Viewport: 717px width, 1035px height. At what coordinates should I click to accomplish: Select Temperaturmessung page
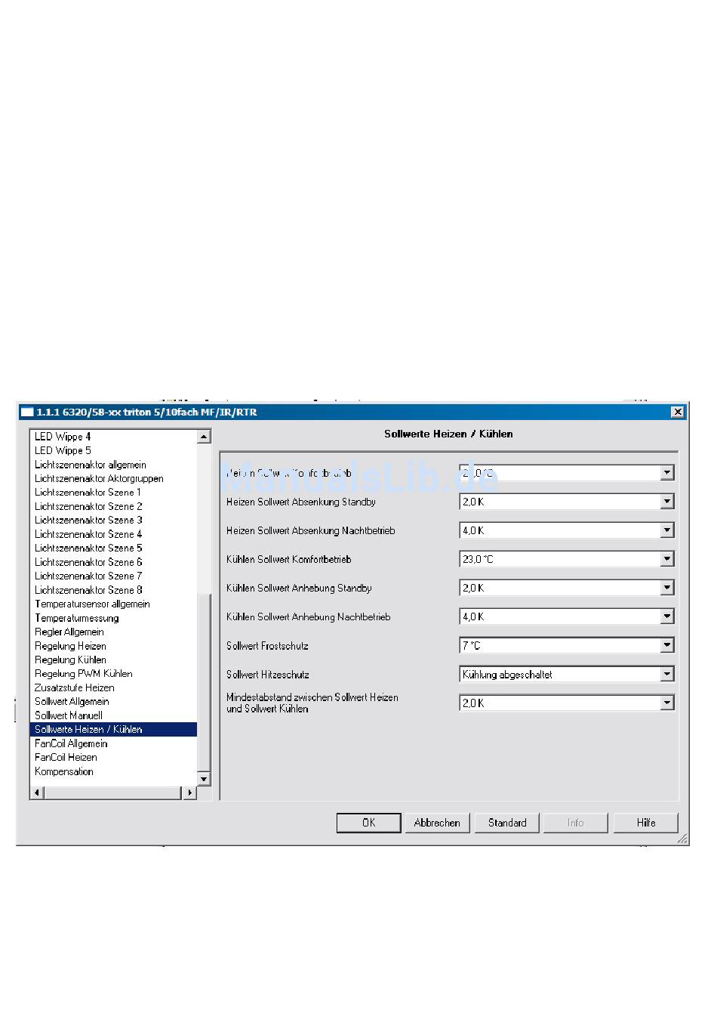tap(76, 618)
